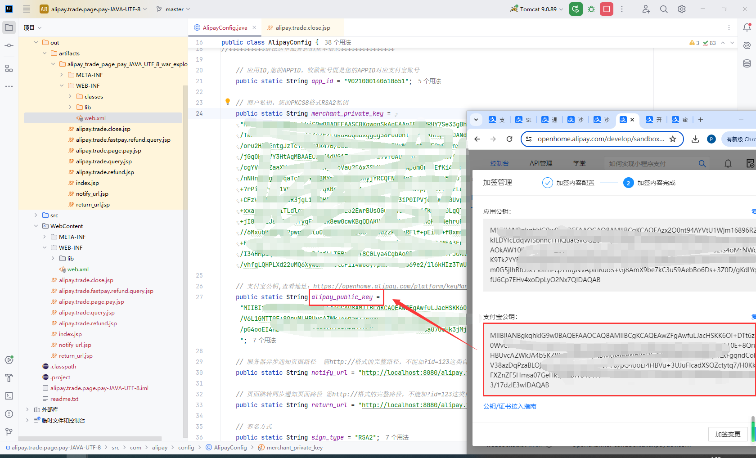The width and height of the screenshot is (756, 458).
Task: Open Search Everywhere magnifier icon
Action: pyautogui.click(x=664, y=9)
